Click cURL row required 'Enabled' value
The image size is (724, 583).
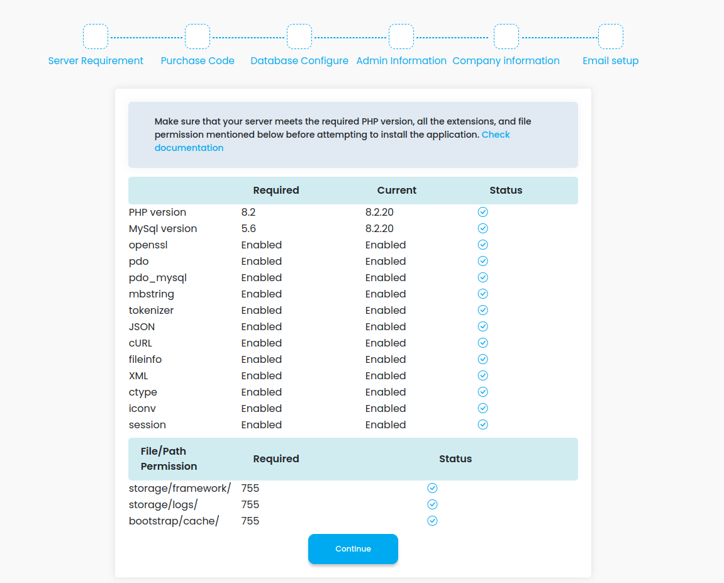261,343
